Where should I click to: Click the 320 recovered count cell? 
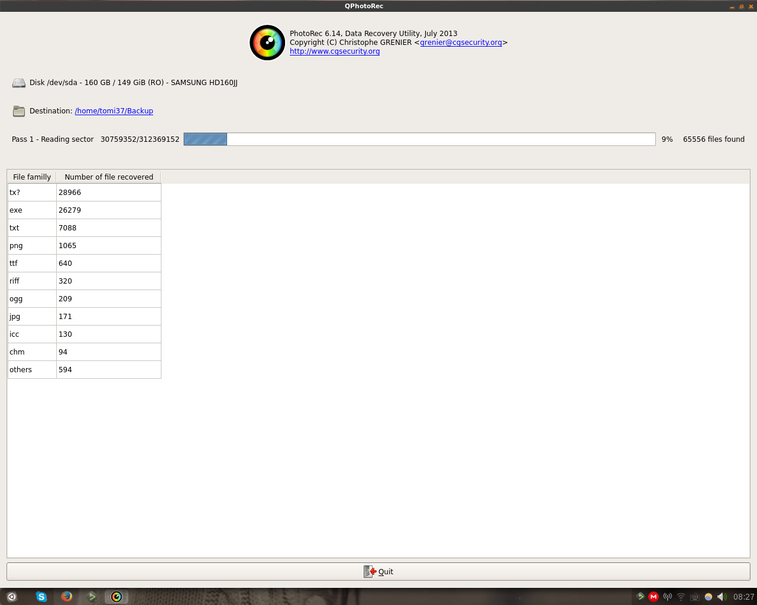(109, 281)
